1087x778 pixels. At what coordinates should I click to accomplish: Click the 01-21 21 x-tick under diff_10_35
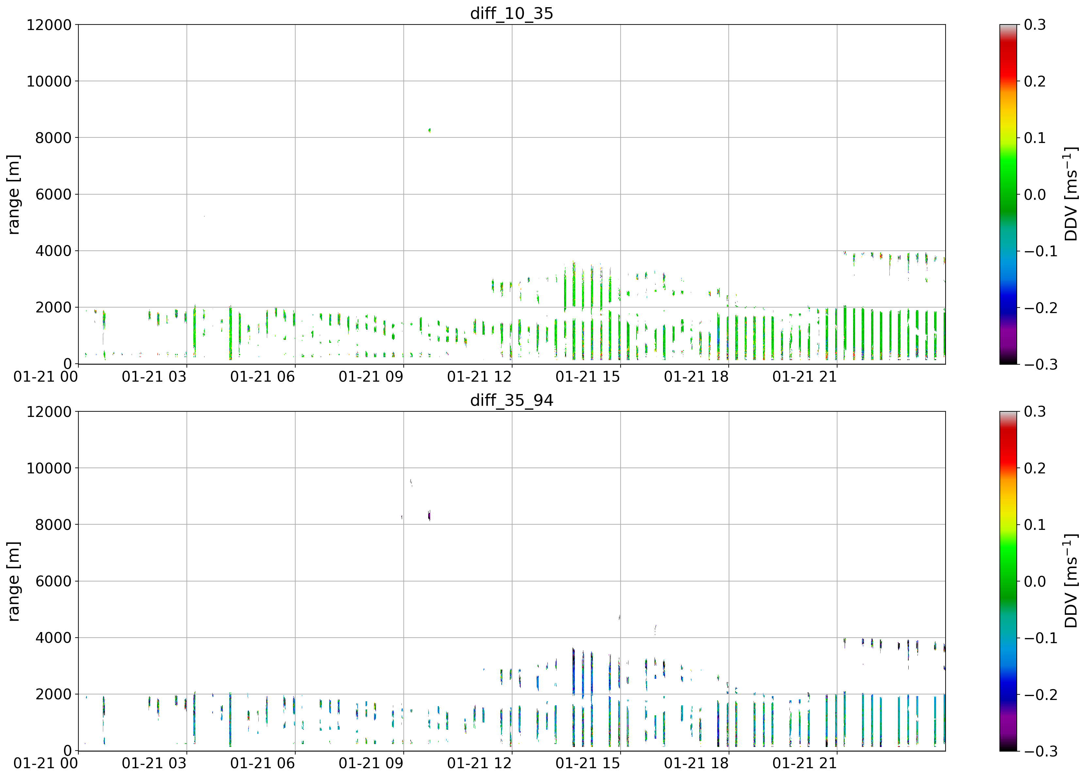[x=805, y=376]
